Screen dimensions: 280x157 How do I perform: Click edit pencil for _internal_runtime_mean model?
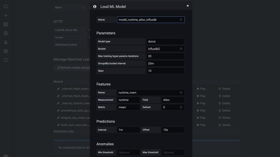pos(58,103)
